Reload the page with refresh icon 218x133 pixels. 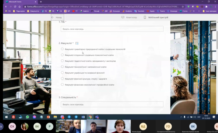click(x=15, y=6)
